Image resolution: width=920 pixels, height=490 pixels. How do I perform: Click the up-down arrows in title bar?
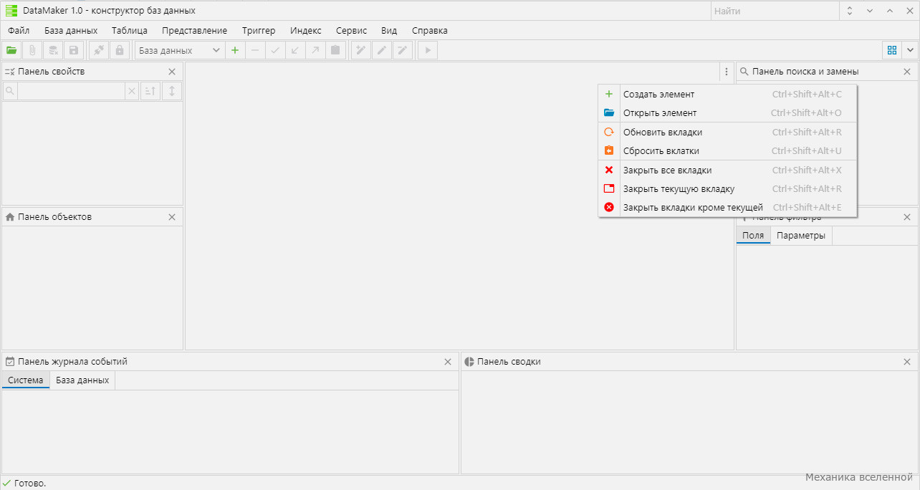850,11
